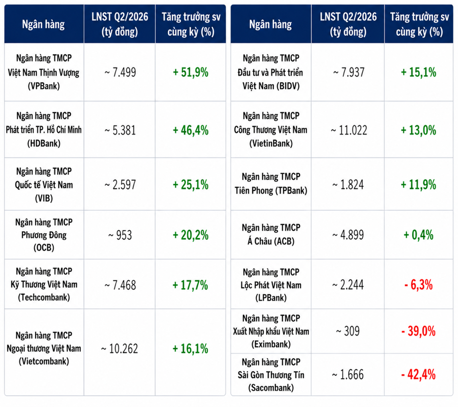Select Eximbank profit value 309
This screenshot has width=458, height=407.
[x=348, y=331]
